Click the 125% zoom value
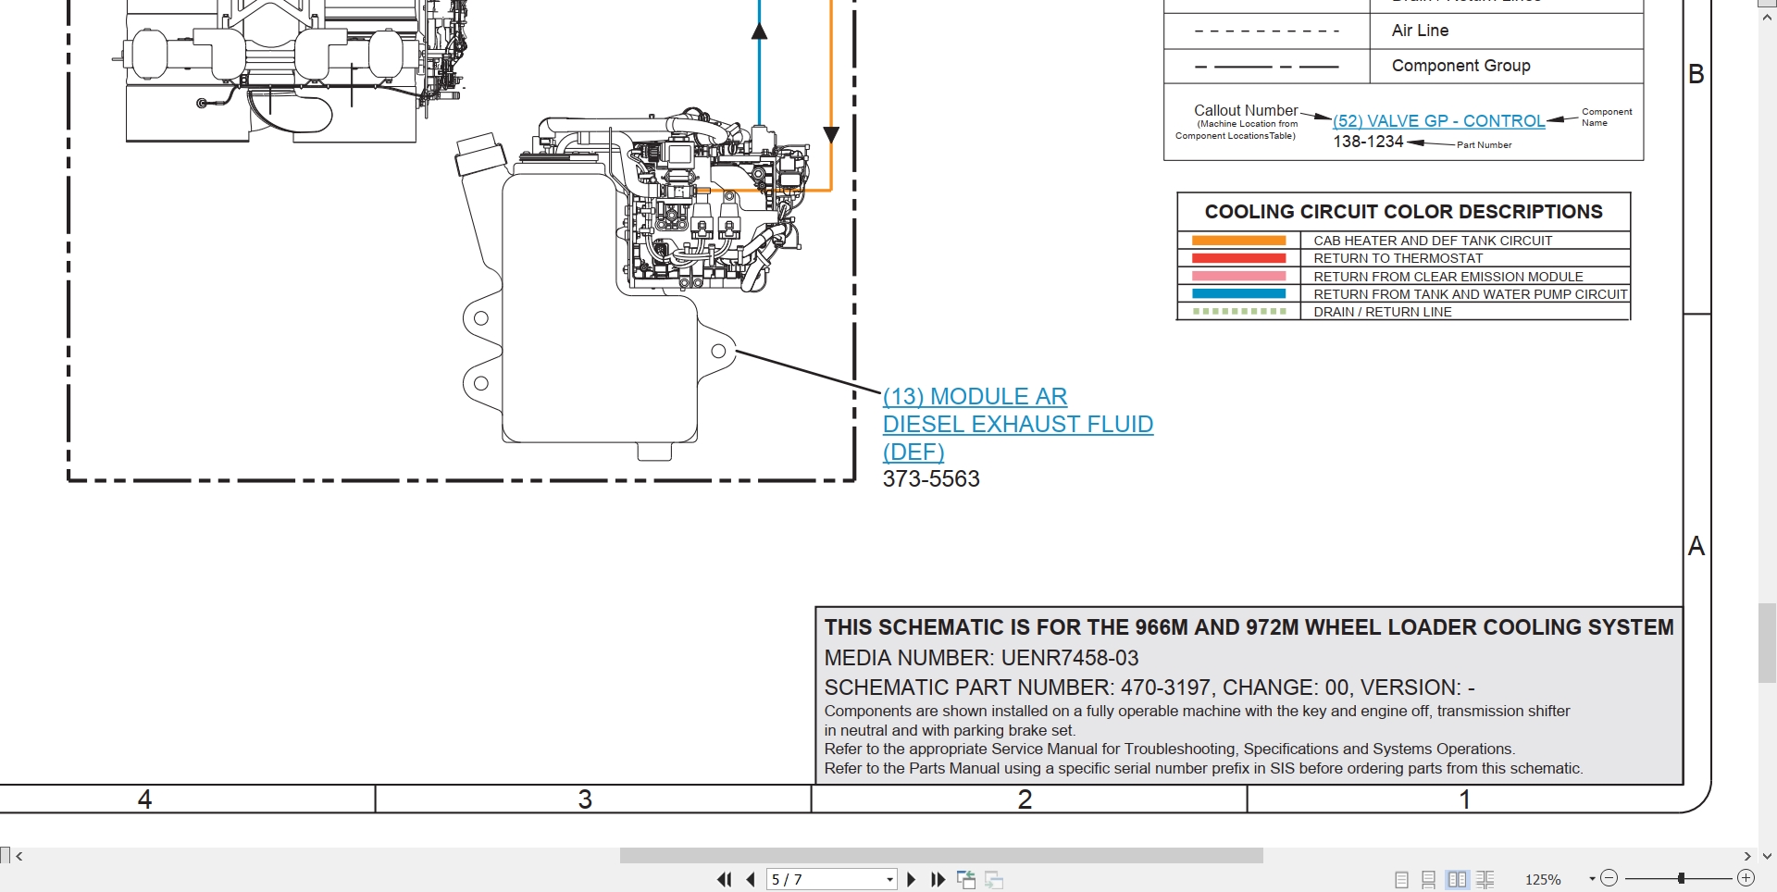This screenshot has width=1777, height=892. click(x=1543, y=879)
